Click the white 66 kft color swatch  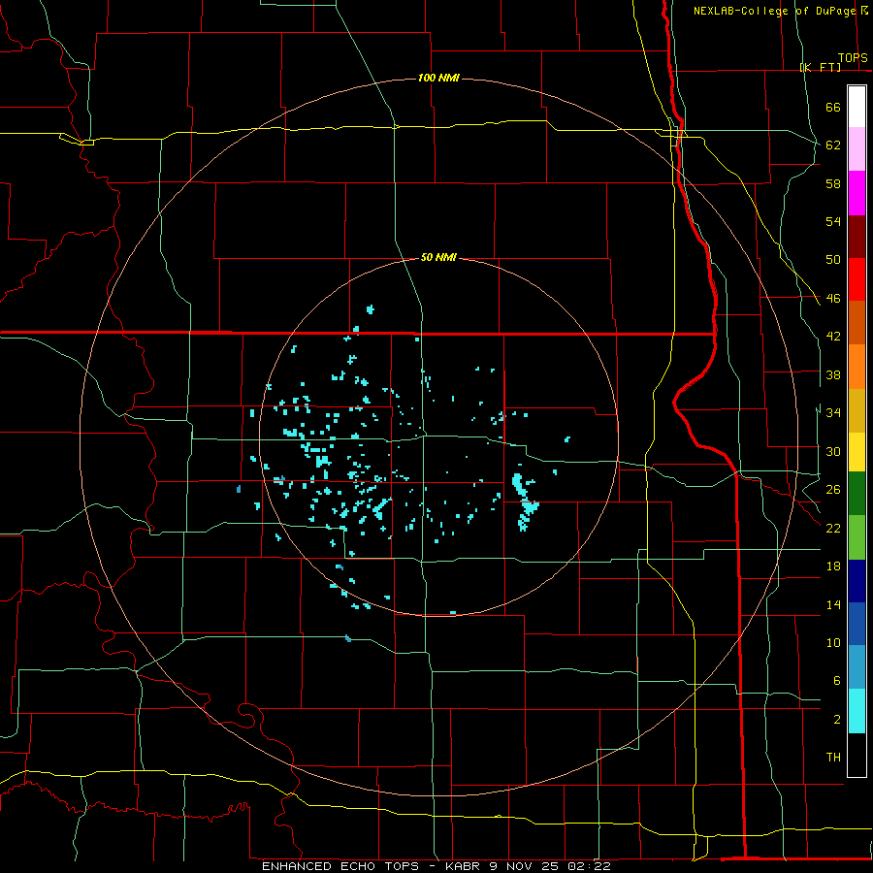857,107
